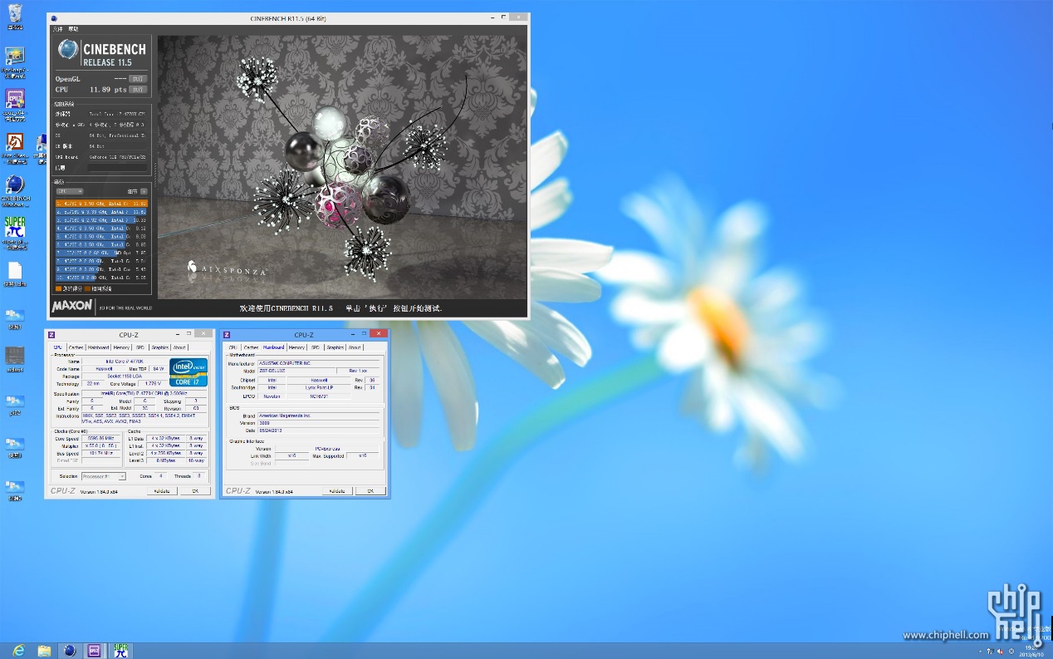Open the taskbar clock showing 2013/6/10
1053x659 pixels.
click(1033, 651)
